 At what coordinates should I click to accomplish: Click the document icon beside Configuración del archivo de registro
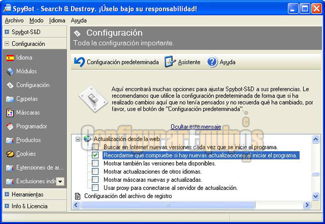pos(77,196)
